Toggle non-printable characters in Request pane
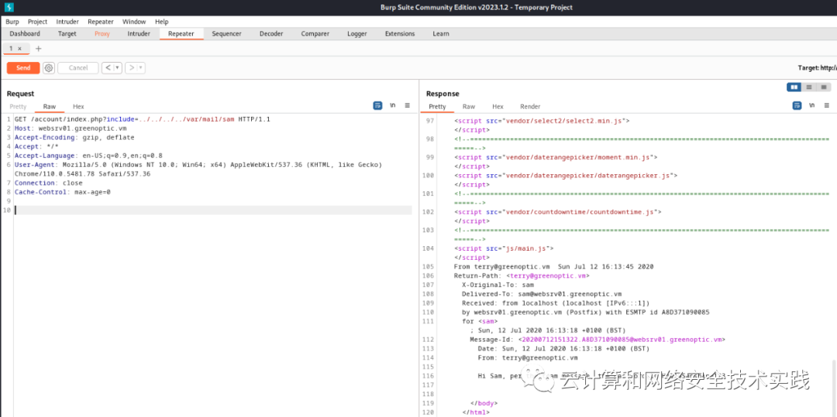837x417 pixels. pyautogui.click(x=393, y=105)
